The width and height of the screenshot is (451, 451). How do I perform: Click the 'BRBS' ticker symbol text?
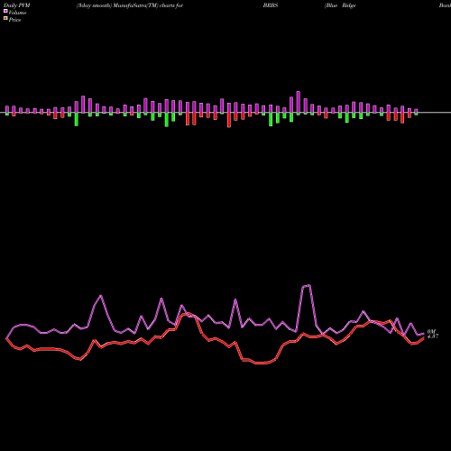(271, 5)
